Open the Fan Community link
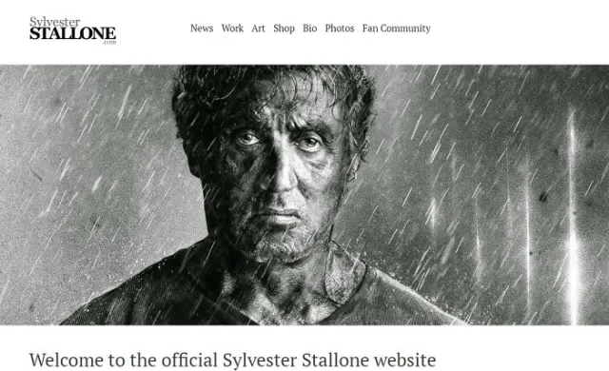The height and width of the screenshot is (371, 609). point(397,29)
